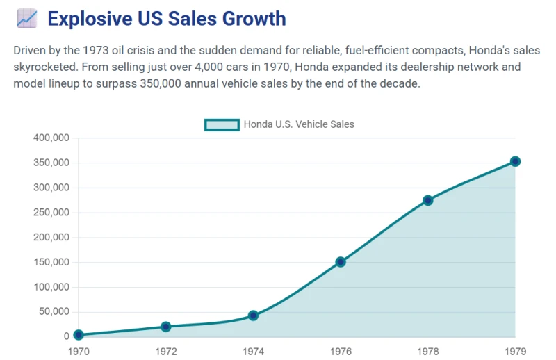The height and width of the screenshot is (360, 556).
Task: Click the 1978 x-axis label
Action: 428,352
